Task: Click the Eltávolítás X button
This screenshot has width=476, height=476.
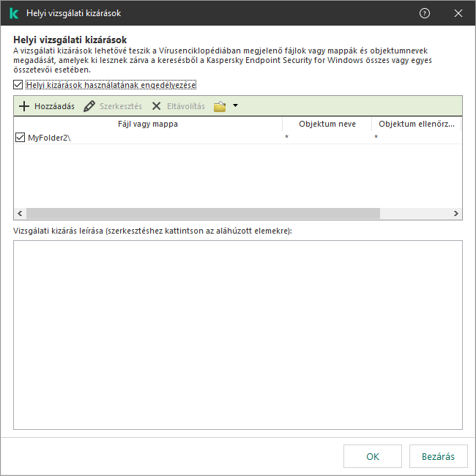Action: pos(178,106)
